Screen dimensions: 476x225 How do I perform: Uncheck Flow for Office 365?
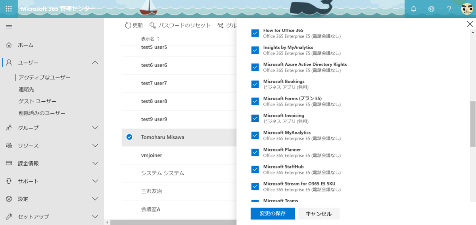[x=255, y=33]
